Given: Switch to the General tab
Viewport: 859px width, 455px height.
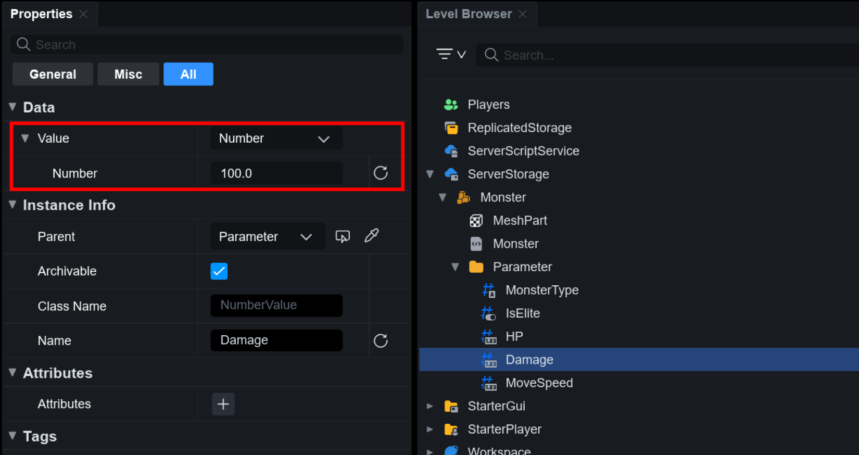Looking at the screenshot, I should [53, 74].
